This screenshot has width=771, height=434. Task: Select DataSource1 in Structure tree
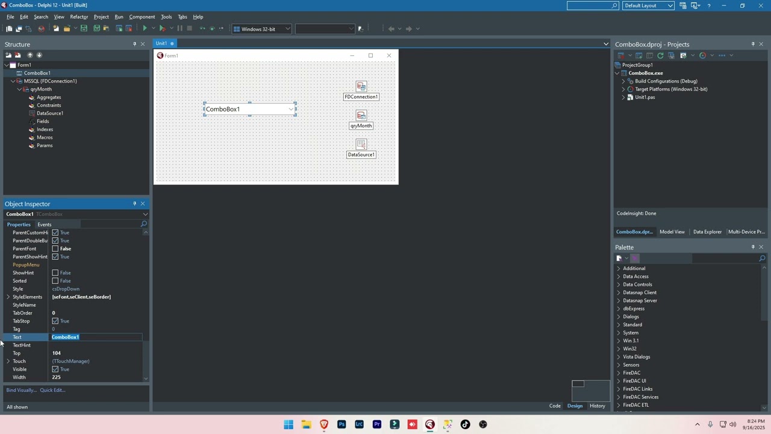[x=50, y=113]
